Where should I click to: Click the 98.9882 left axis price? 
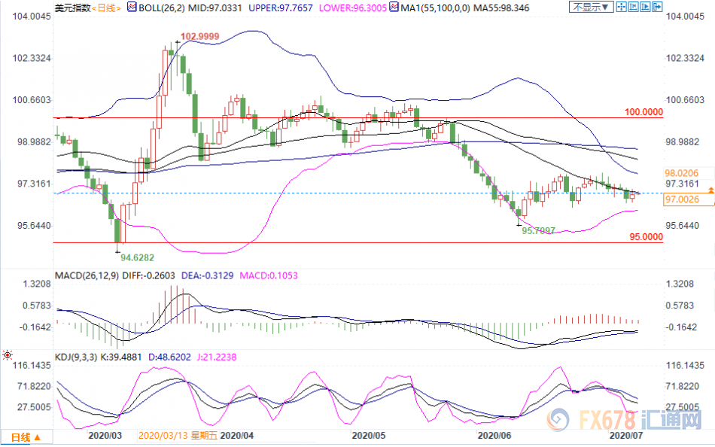[34, 142]
